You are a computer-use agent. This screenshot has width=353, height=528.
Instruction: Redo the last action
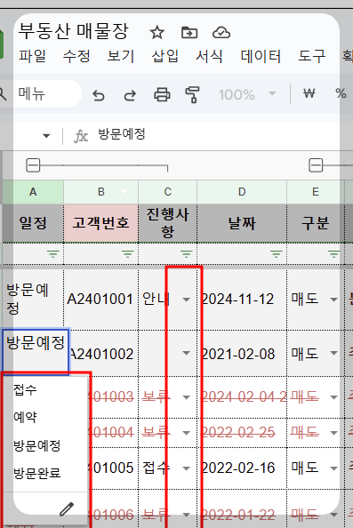(130, 95)
